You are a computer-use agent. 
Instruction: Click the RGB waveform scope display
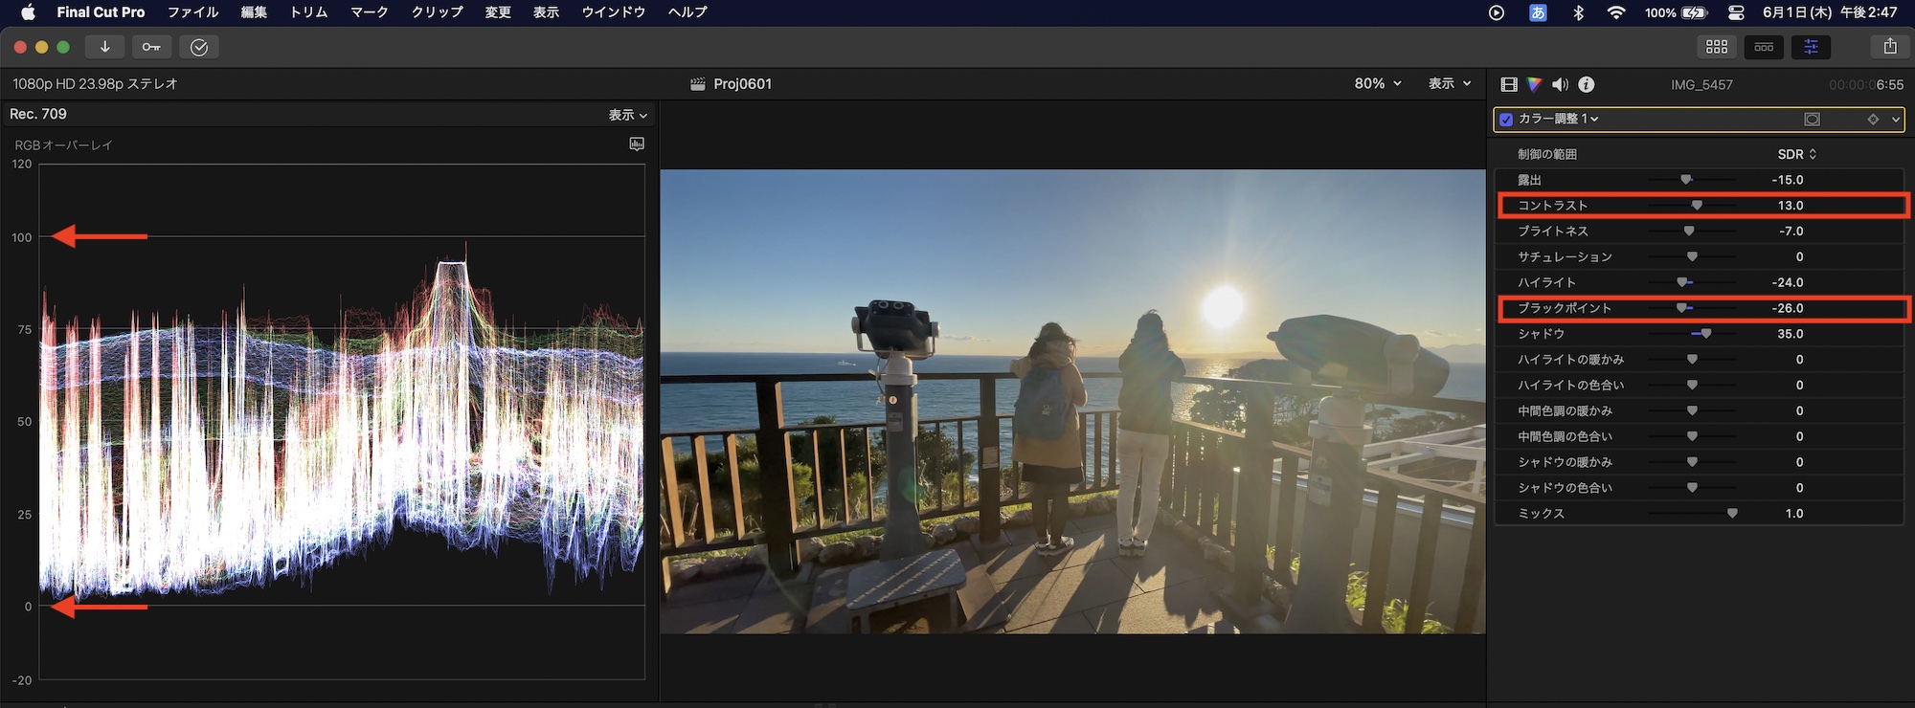[x=342, y=422]
